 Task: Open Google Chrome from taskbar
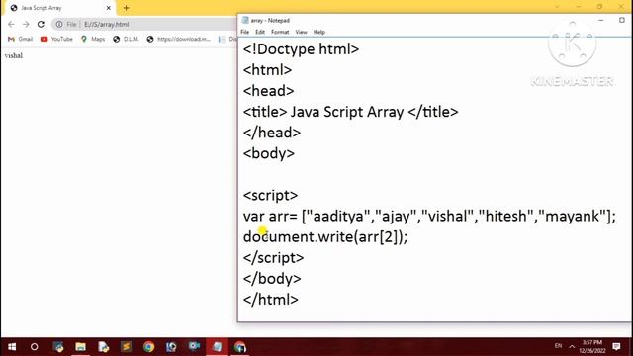pos(148,347)
